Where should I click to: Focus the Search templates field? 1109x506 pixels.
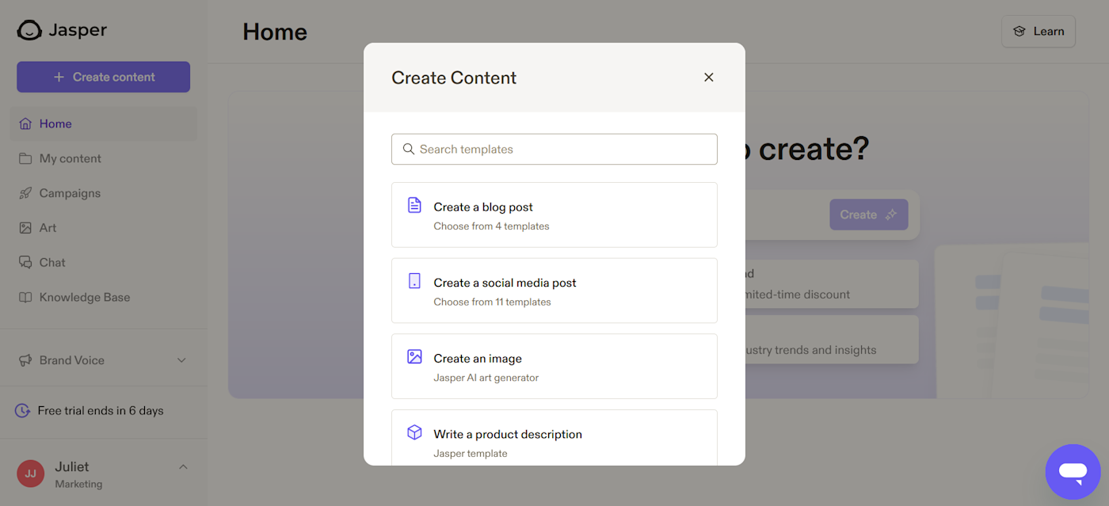pos(554,149)
